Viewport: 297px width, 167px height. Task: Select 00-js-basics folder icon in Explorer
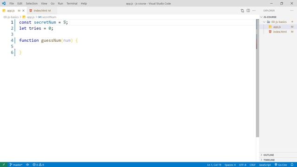(x=268, y=22)
